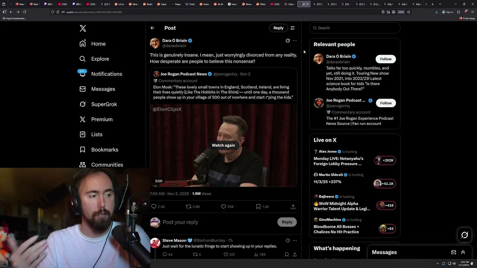
Task: Click the Bookmarks icon in sidebar
Action: tap(83, 150)
